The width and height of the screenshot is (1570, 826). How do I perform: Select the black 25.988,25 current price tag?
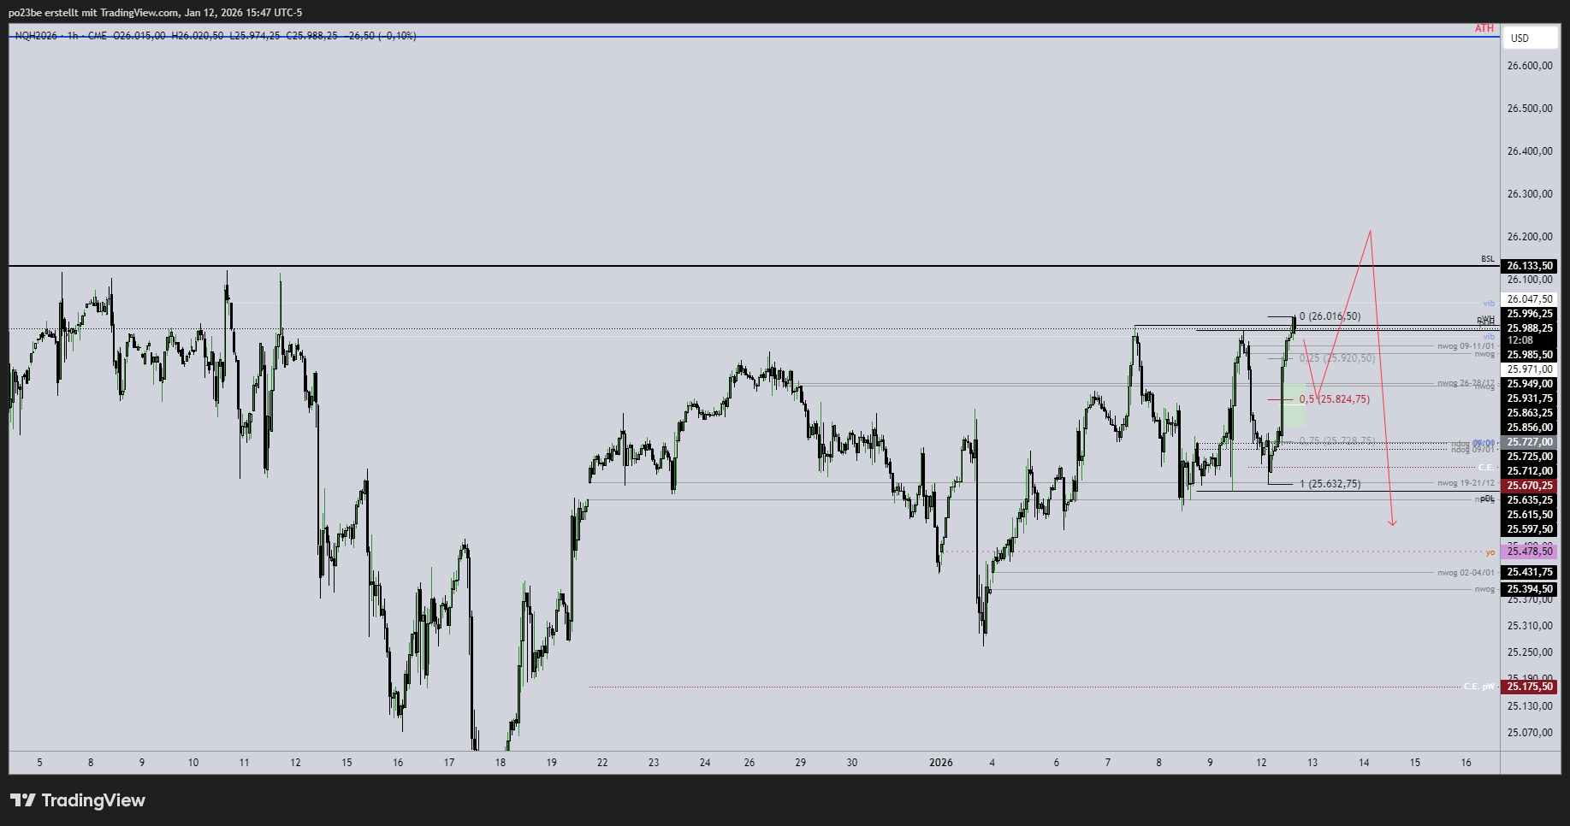point(1531,328)
